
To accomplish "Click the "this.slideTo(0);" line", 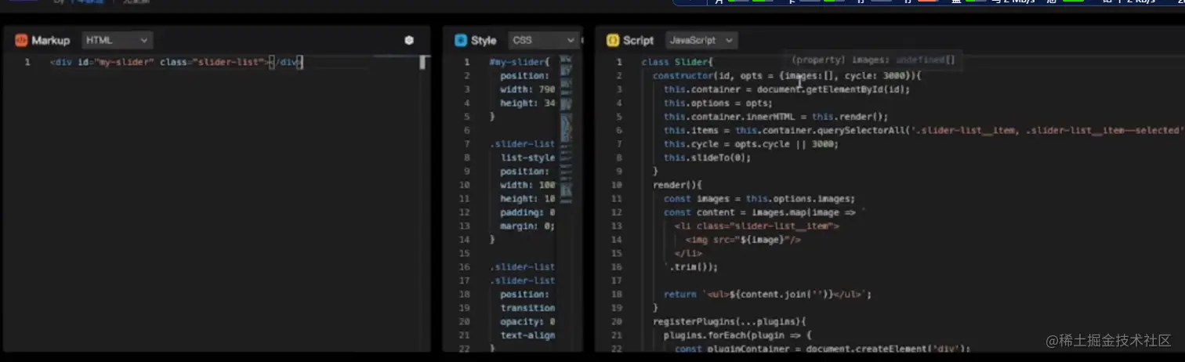I will click(707, 157).
